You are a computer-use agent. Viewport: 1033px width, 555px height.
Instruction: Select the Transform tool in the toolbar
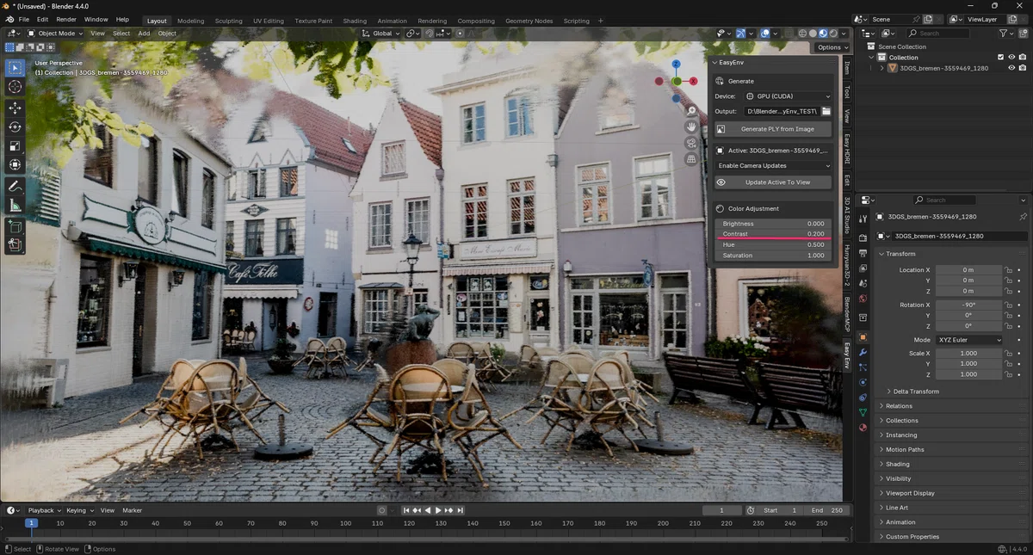[x=15, y=164]
